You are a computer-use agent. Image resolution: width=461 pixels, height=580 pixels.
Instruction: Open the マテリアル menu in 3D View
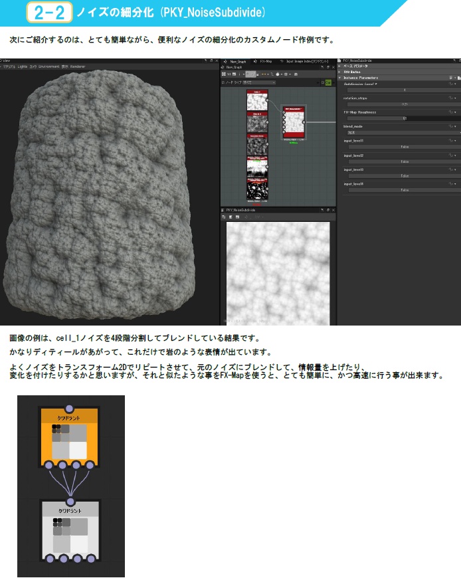[x=9, y=66]
